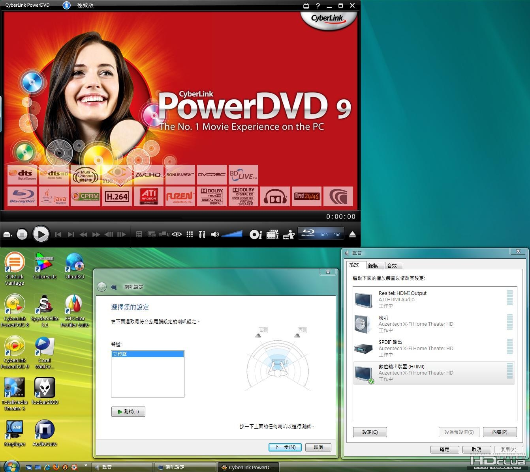The image size is (530, 472).
Task: Click the Stop button in PowerDVD
Action: tap(22, 235)
